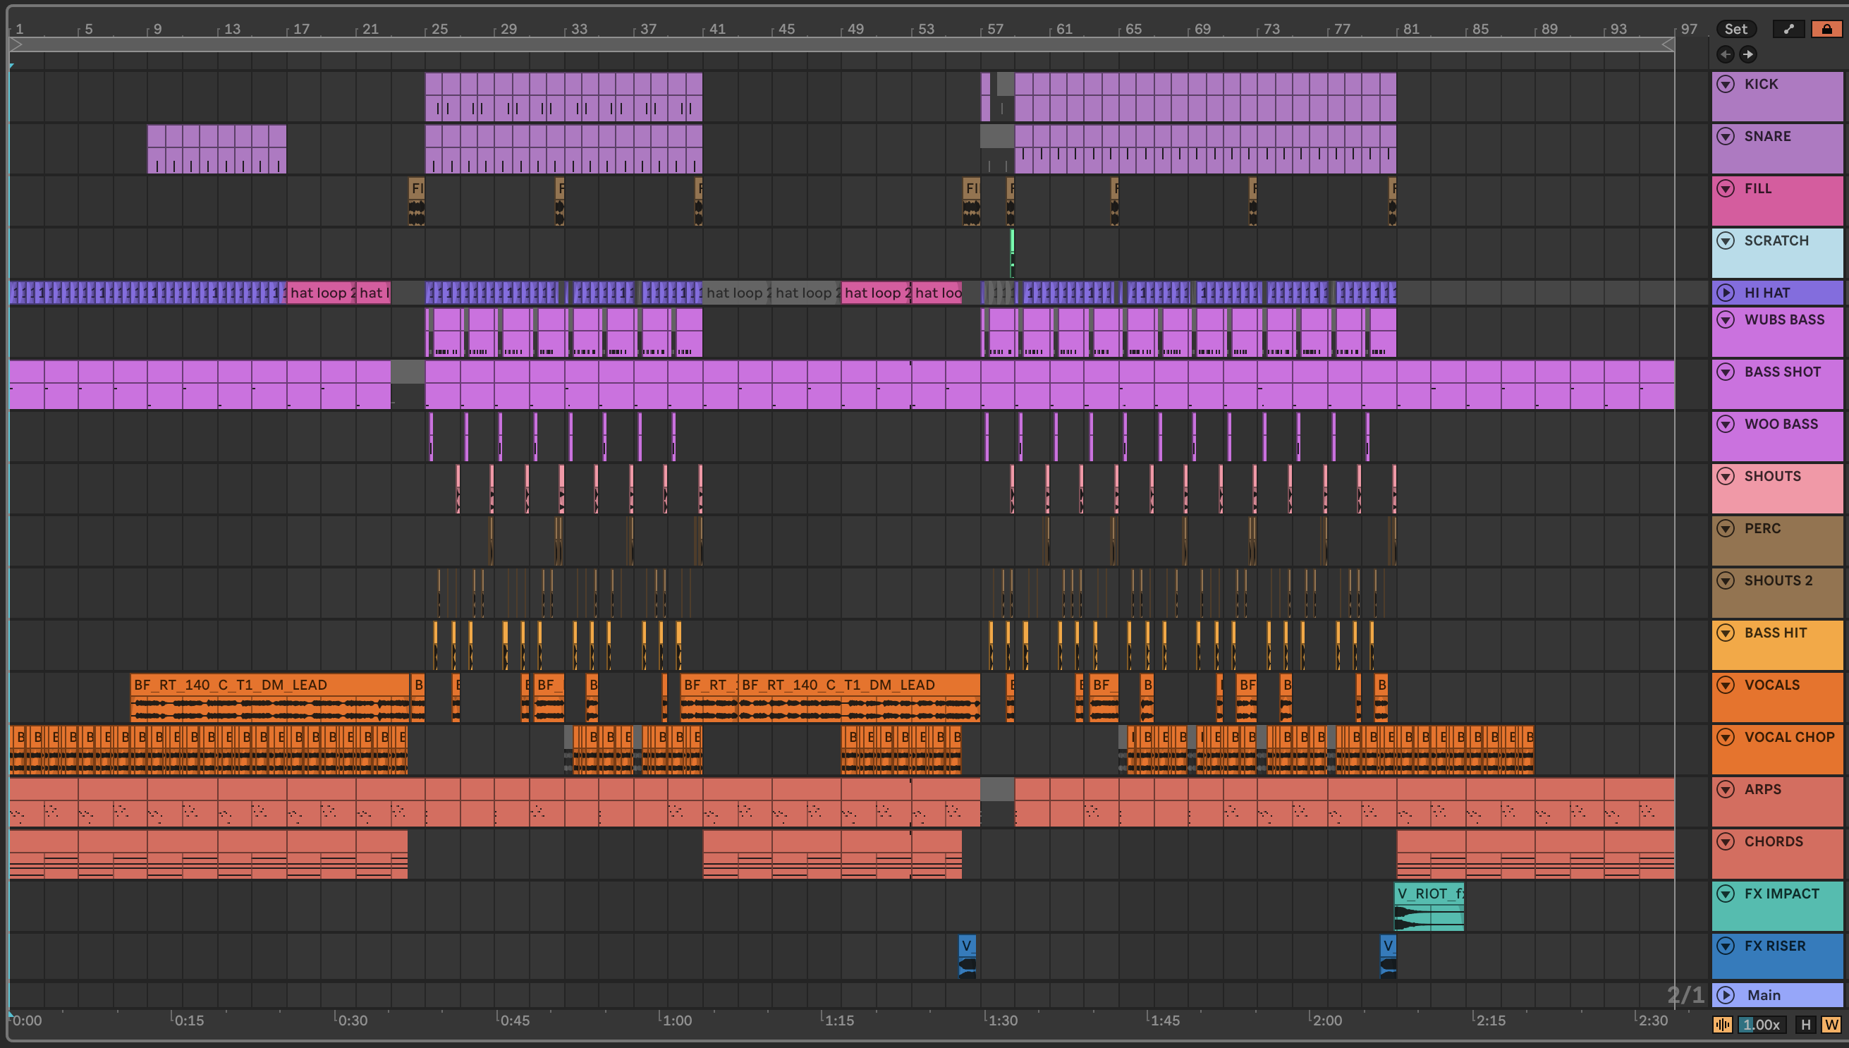Collapse the WUBS BASS track arrow
This screenshot has height=1048, width=1849.
click(1725, 319)
